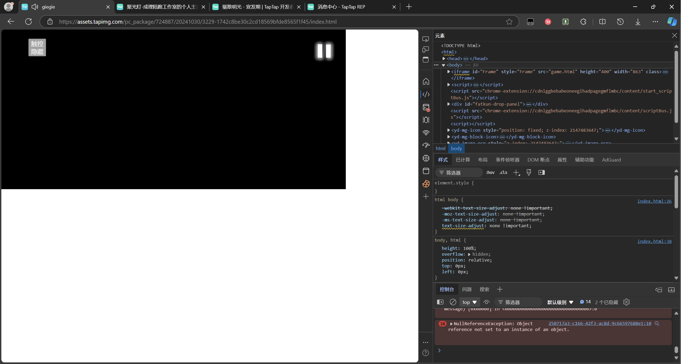Viewport: 681px width, 364px height.
Task: Click the inspect element picker icon
Action: tap(426, 39)
